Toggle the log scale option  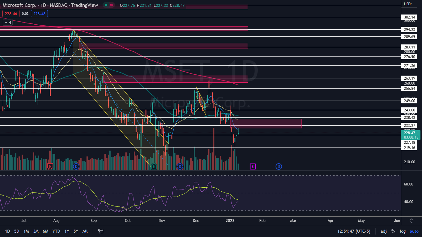pyautogui.click(x=403, y=231)
